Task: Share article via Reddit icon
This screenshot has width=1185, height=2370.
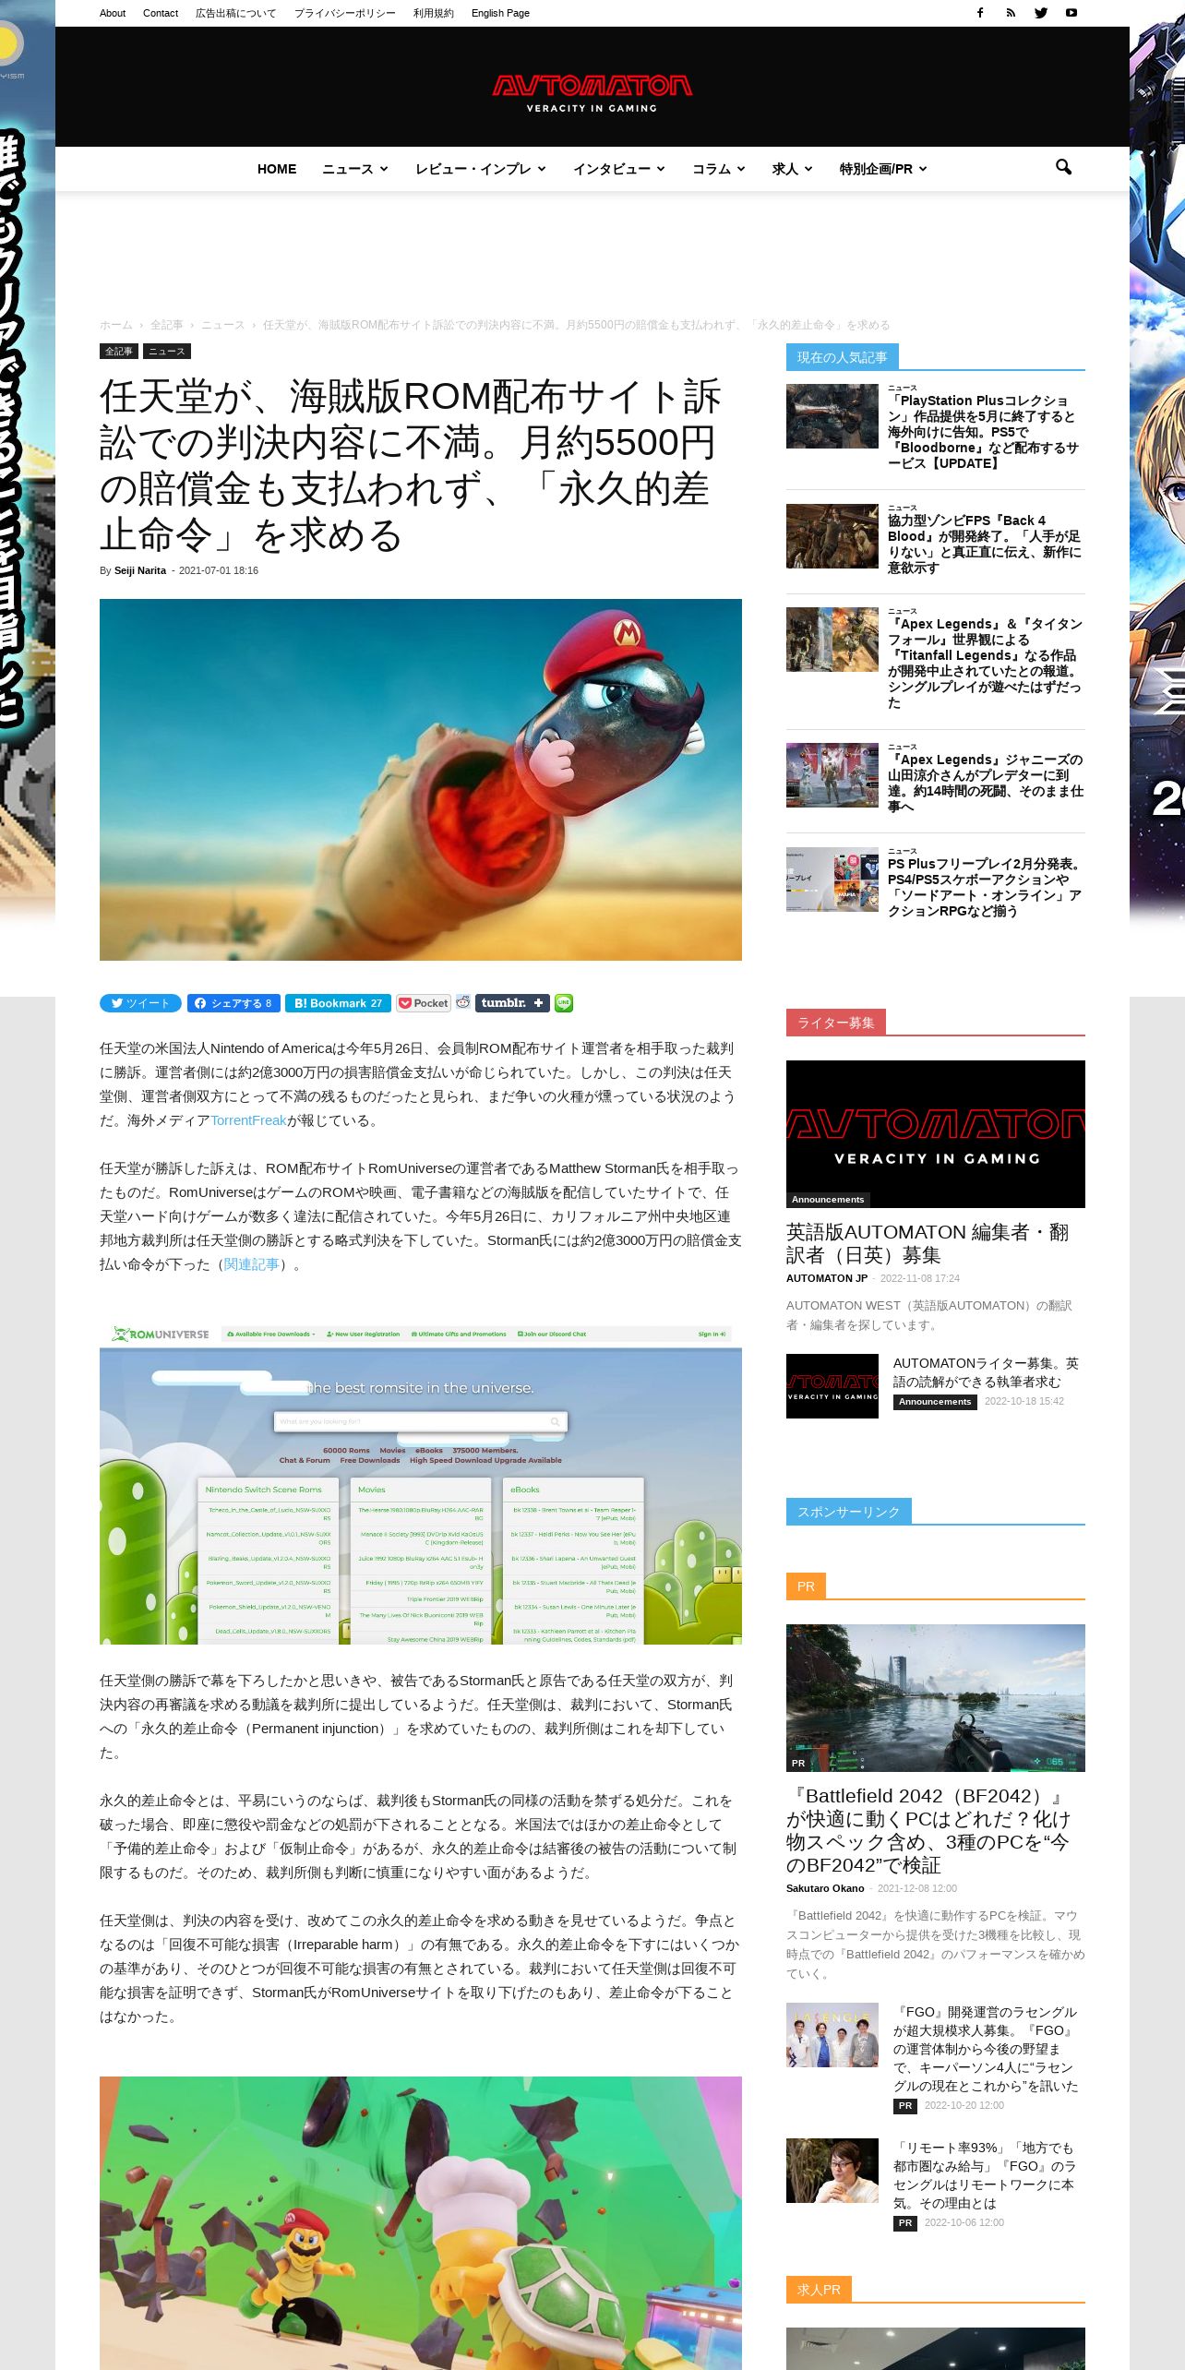Action: tap(463, 1002)
